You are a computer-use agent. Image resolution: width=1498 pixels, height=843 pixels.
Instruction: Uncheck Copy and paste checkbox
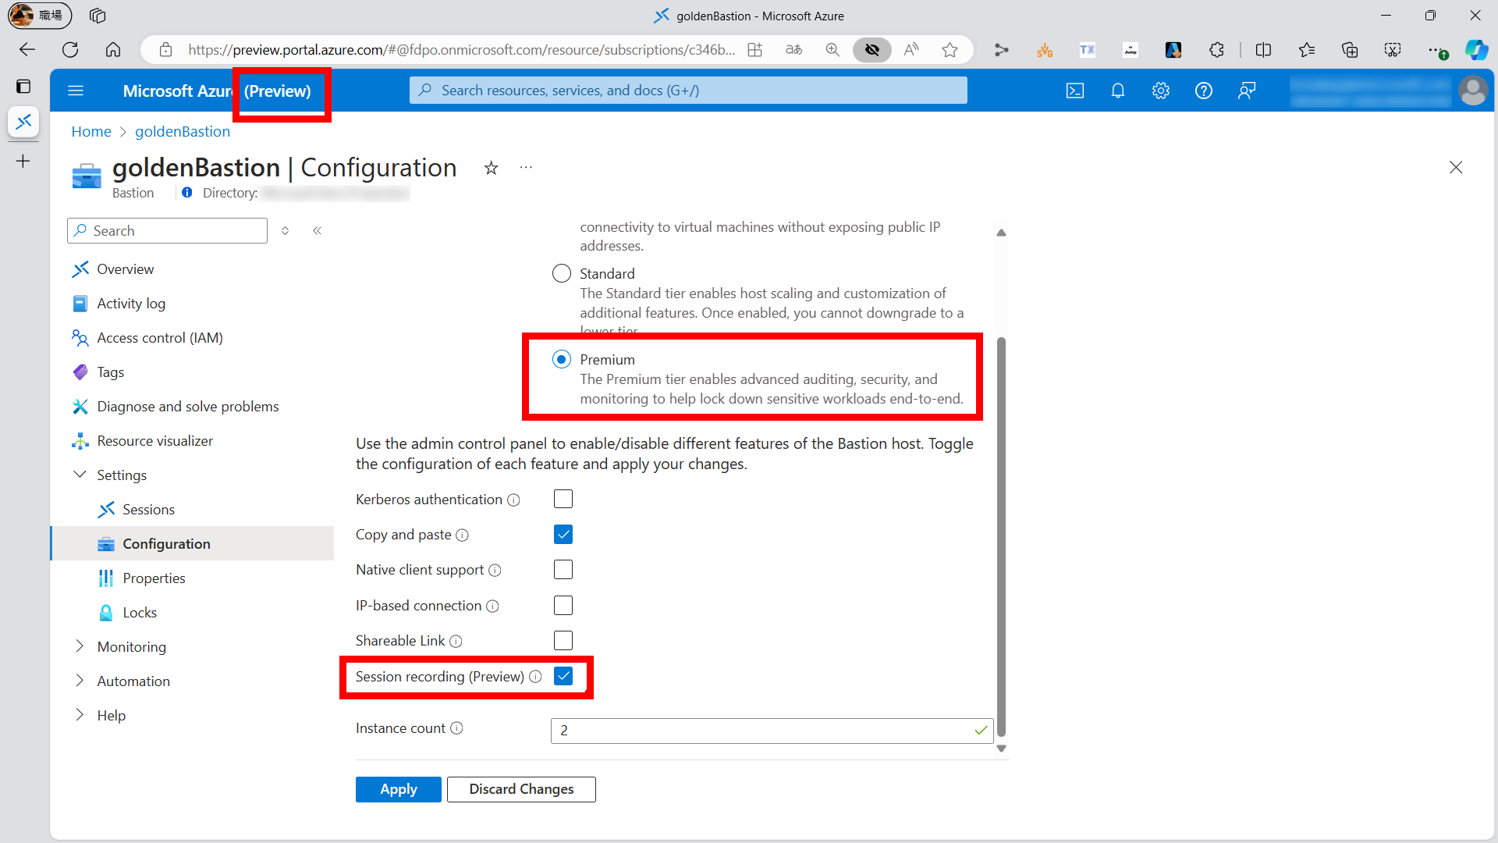click(x=563, y=535)
